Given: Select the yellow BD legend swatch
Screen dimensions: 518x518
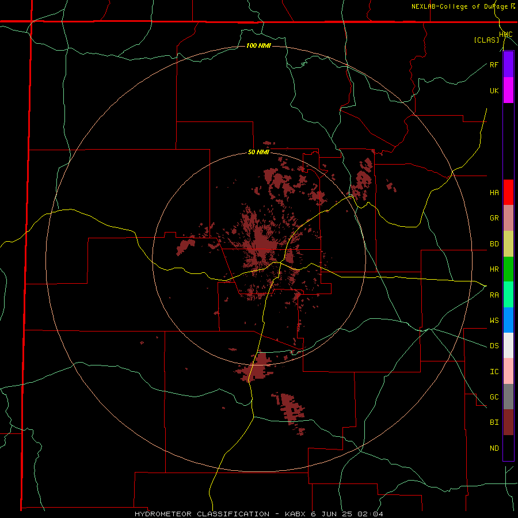Looking at the screenshot, I should coord(508,244).
